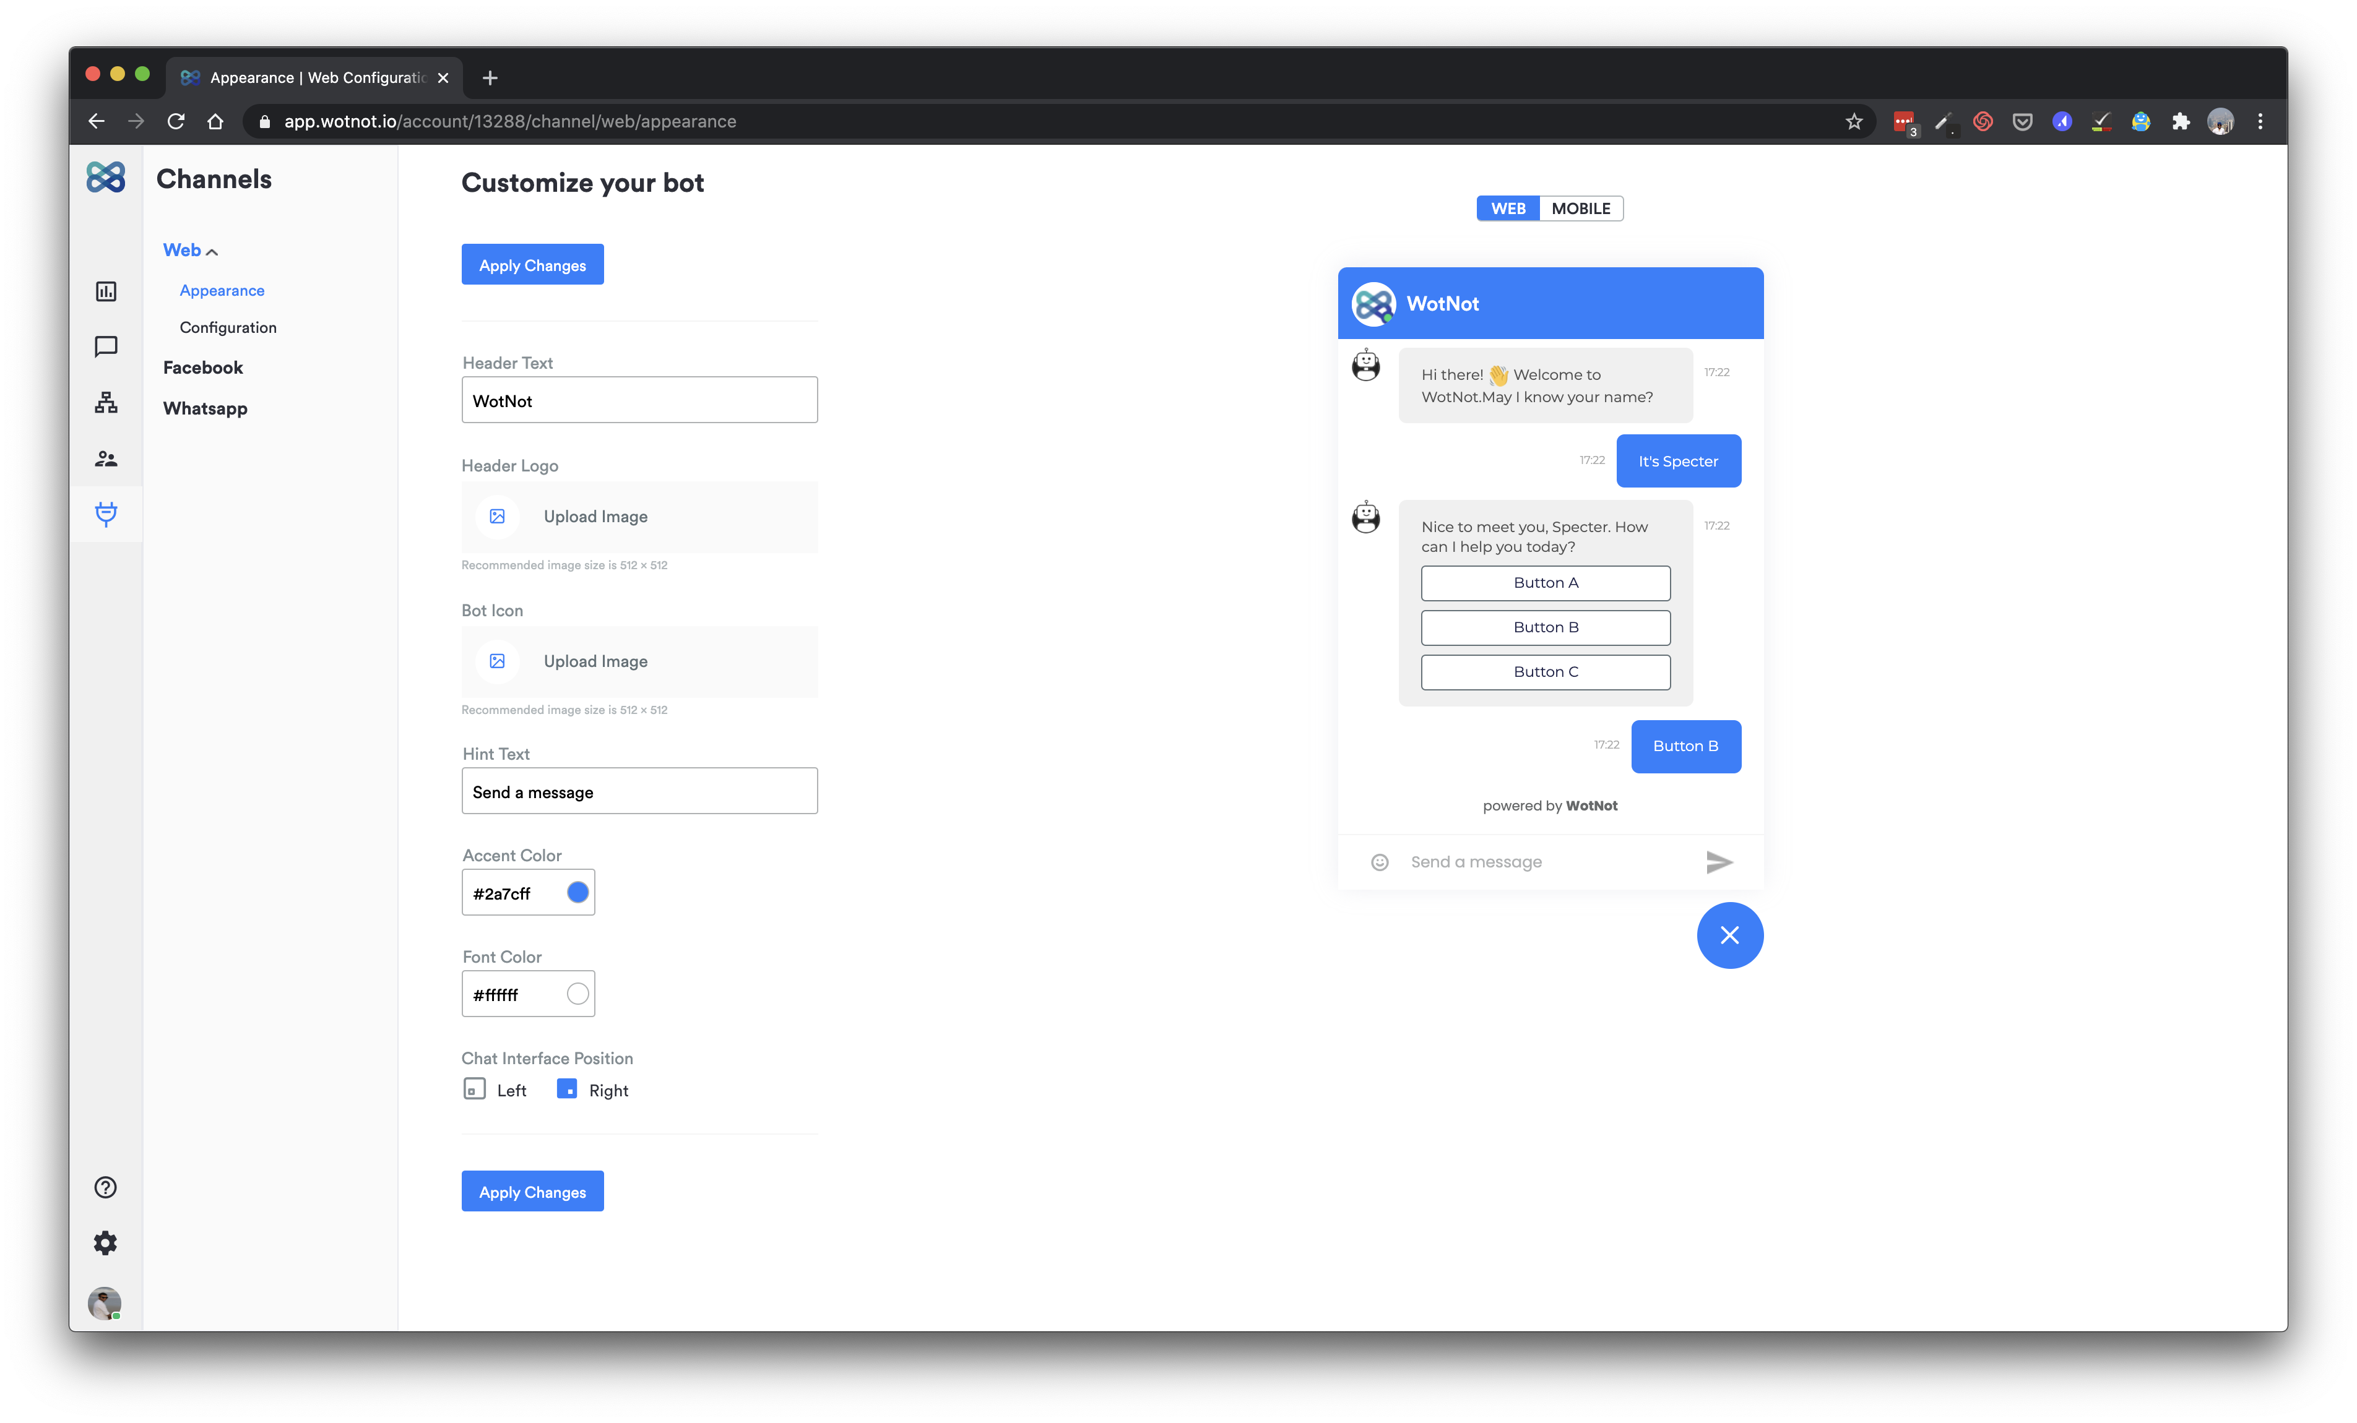2357x1423 pixels.
Task: Open the settings gear in sidebar
Action: (x=106, y=1242)
